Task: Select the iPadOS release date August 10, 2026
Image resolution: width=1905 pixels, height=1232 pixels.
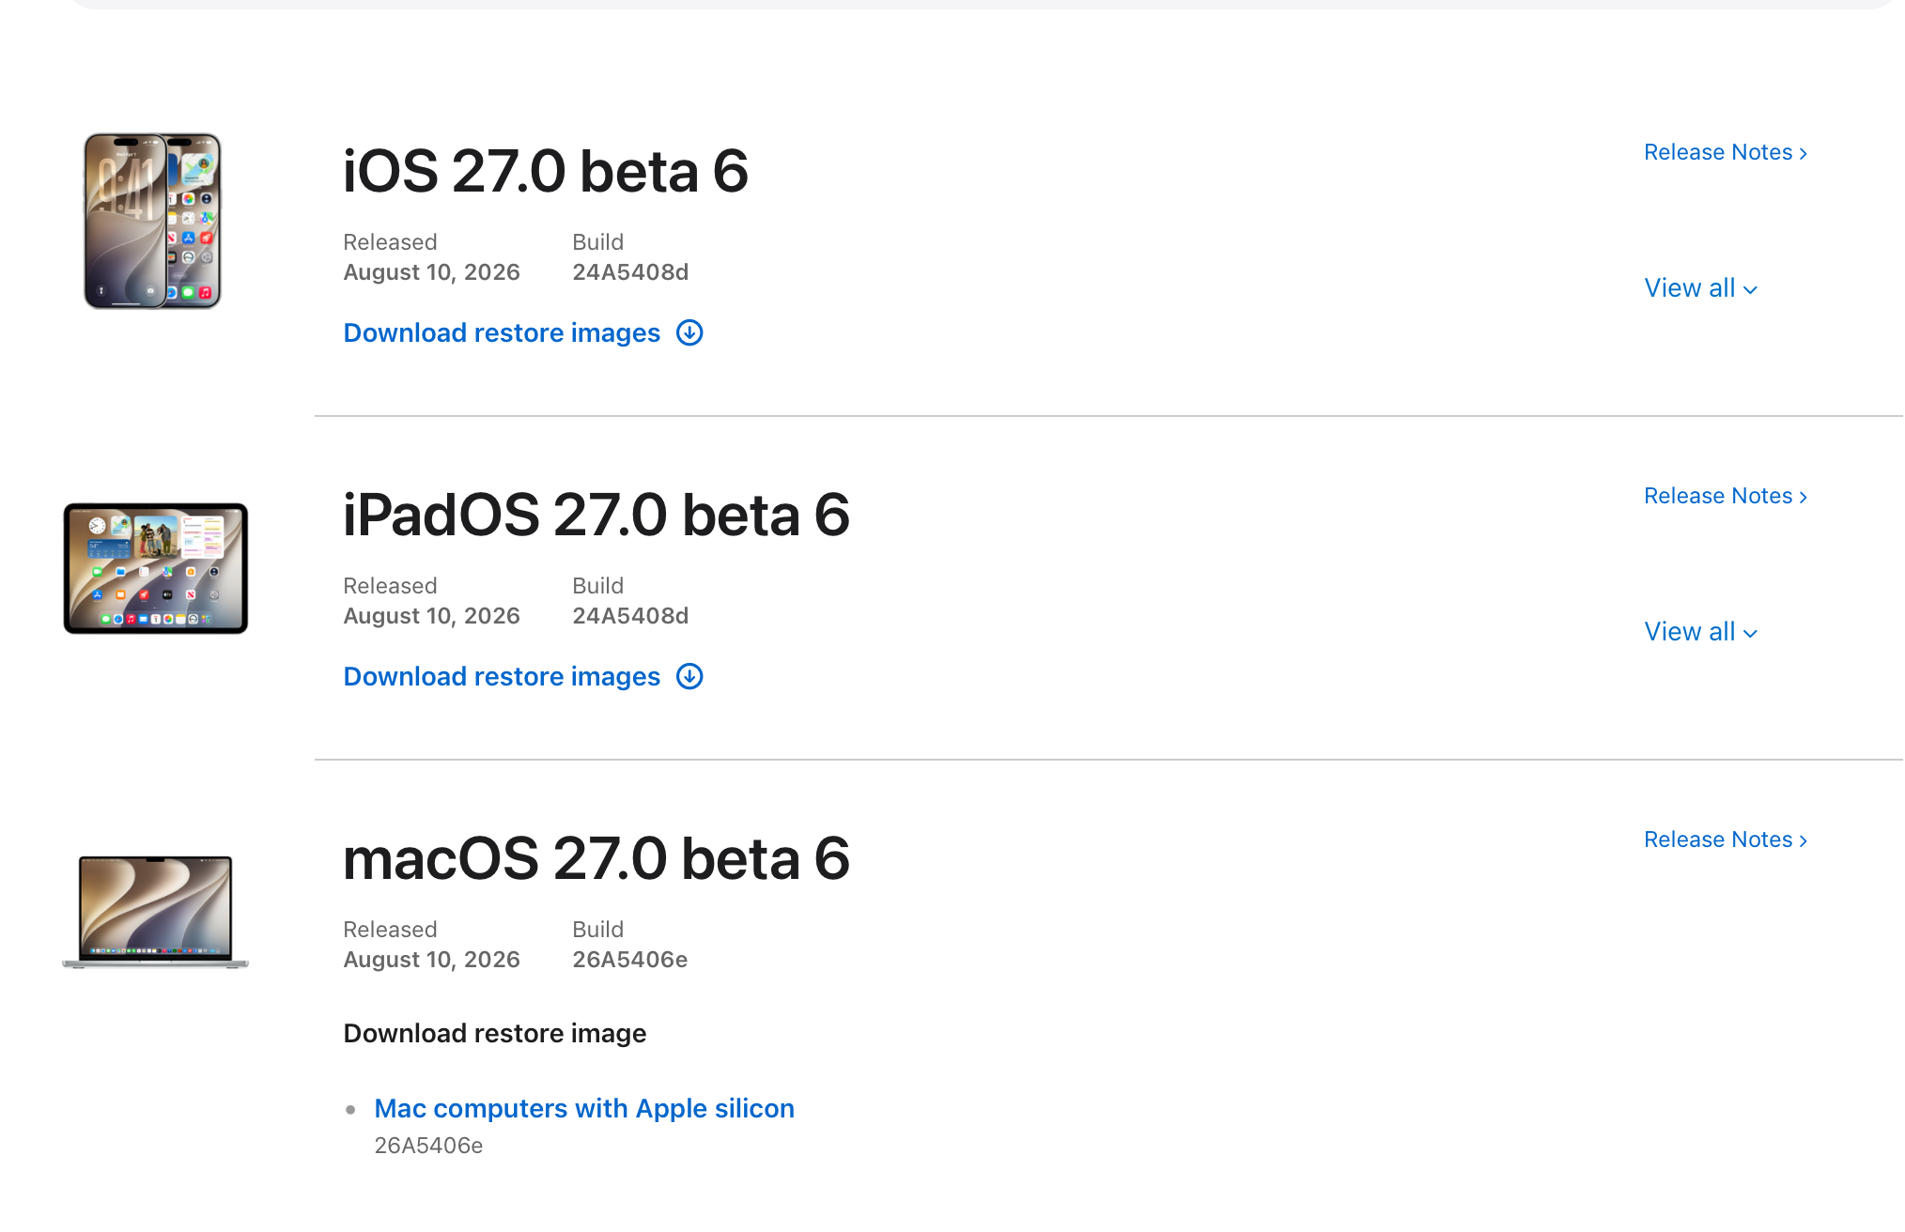Action: pos(431,616)
